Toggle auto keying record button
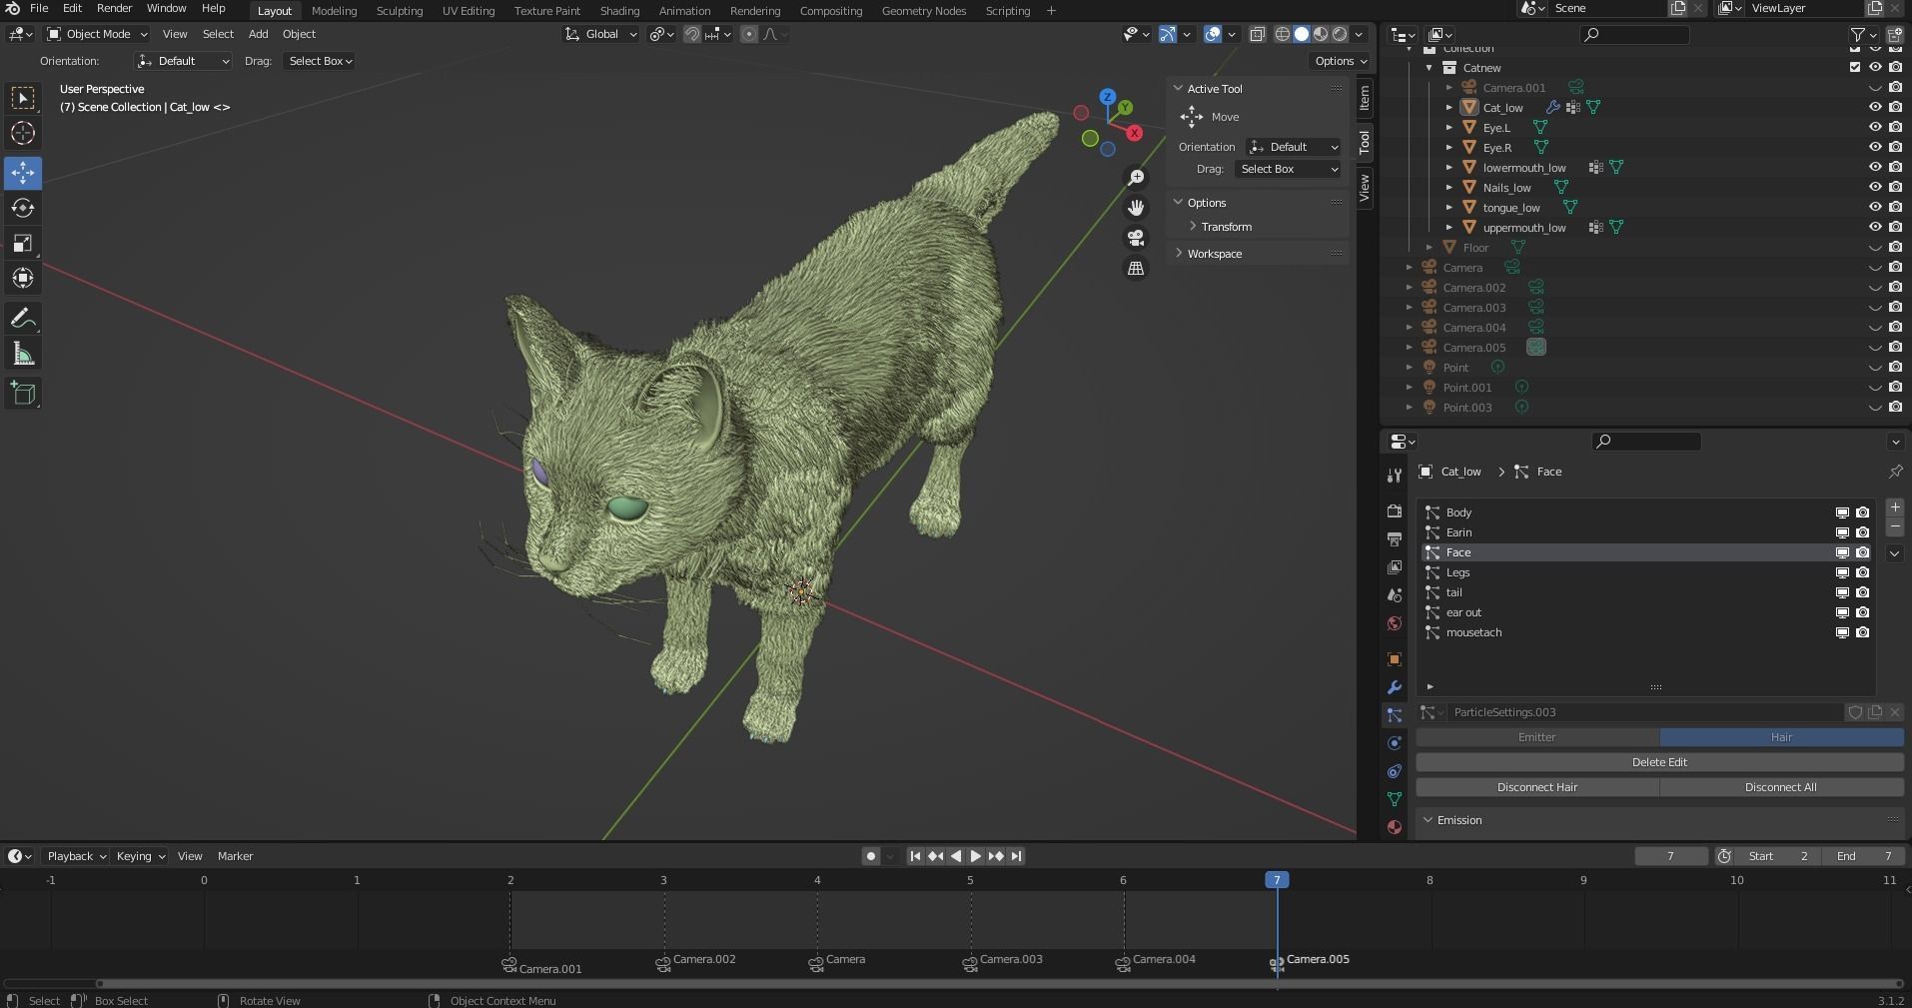The image size is (1912, 1008). (871, 856)
